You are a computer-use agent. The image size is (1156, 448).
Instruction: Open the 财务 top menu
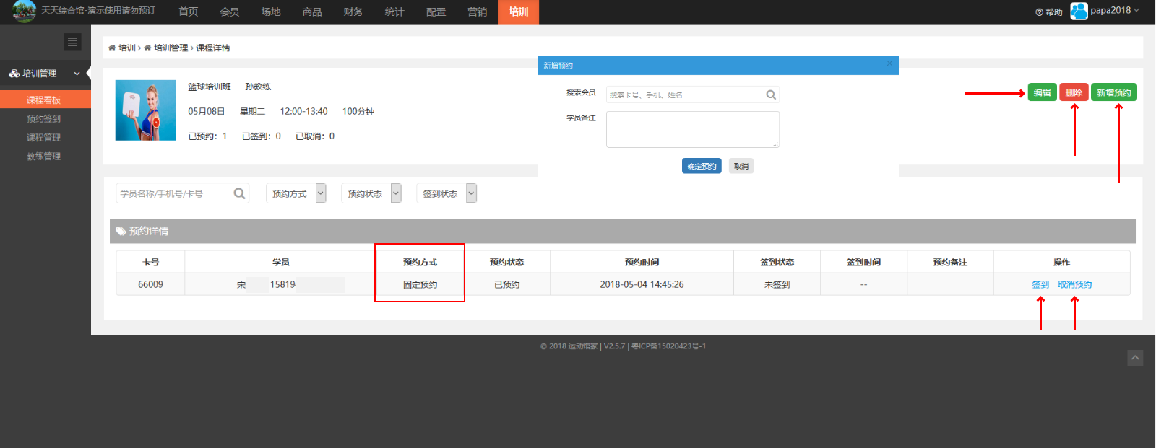coord(353,12)
